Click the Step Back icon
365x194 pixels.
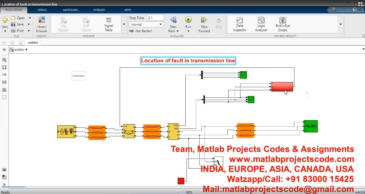(x=173, y=20)
